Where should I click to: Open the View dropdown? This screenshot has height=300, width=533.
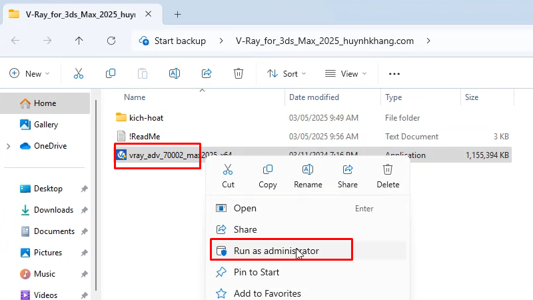346,73
